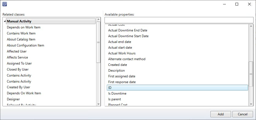This screenshot has width=256, height=120.
Task: Select Created By User related class
Action: (x=18, y=87)
